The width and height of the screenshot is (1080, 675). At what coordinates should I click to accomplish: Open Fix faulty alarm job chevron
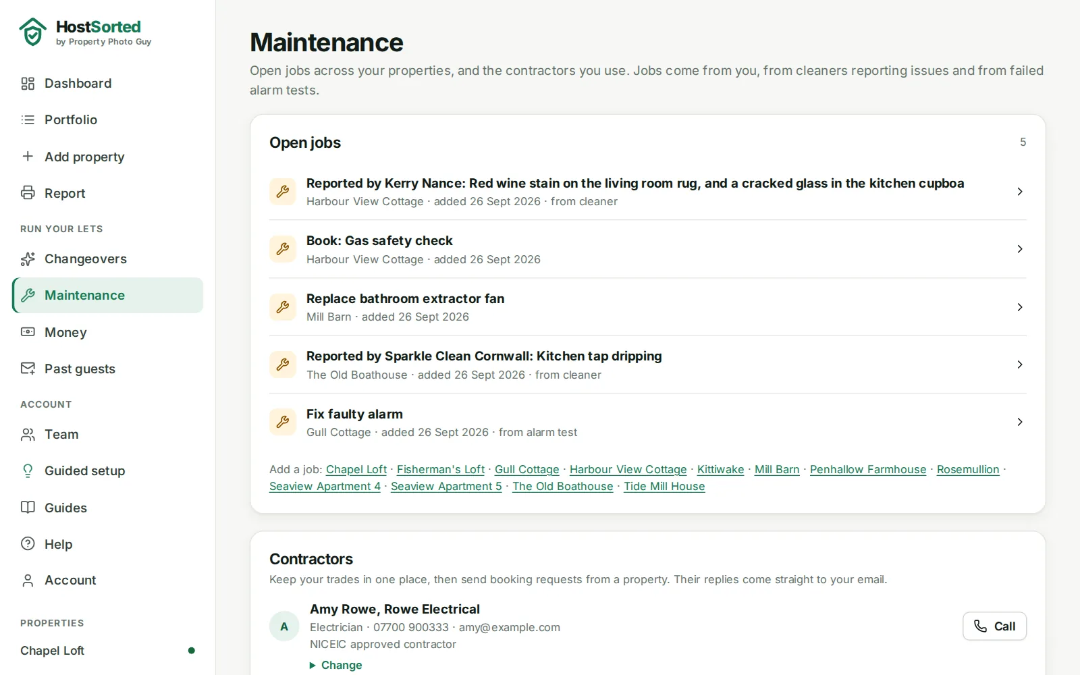1019,422
